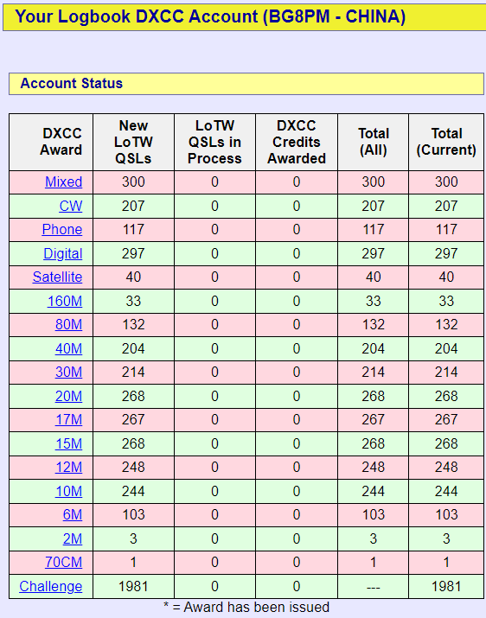
Task: Click New LoTW QSLs value 267 for 17M
Action: (x=133, y=420)
